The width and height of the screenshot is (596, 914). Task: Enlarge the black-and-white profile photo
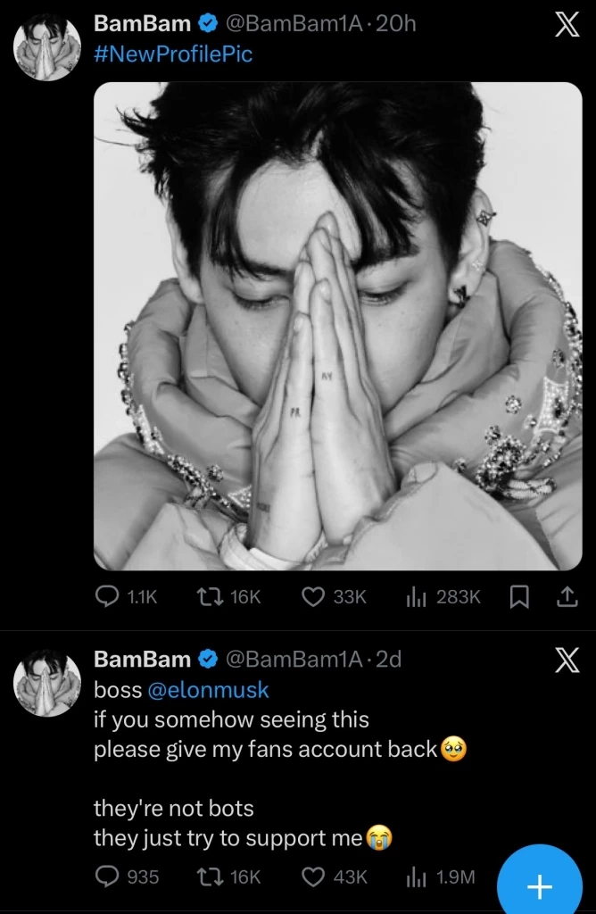[337, 326]
